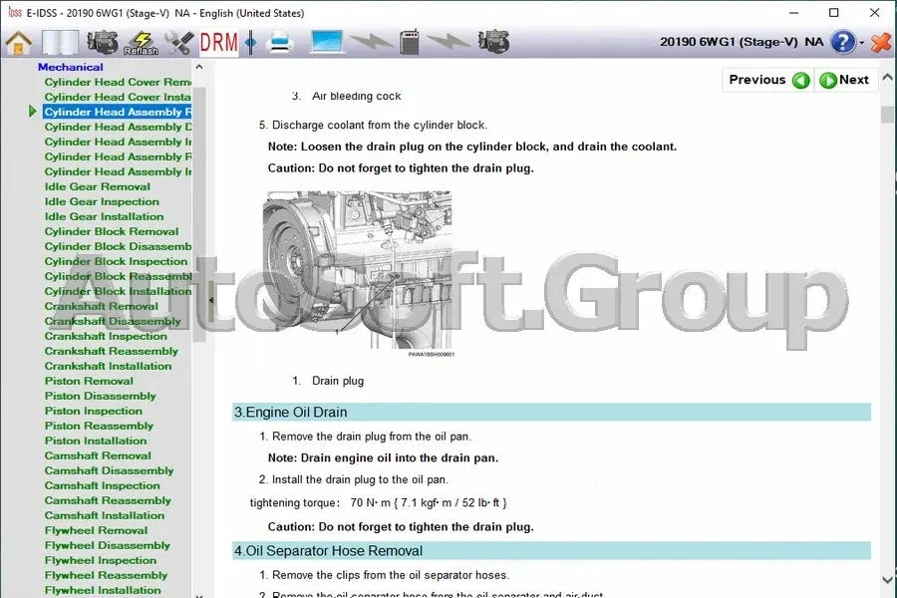The image size is (897, 598).
Task: Open Flywheel Inspection
Action: pyautogui.click(x=101, y=560)
